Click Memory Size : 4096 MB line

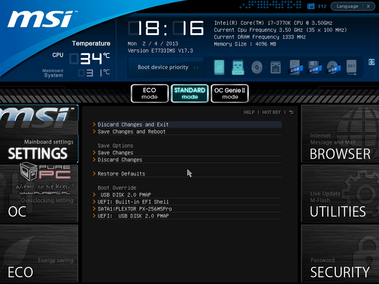(245, 44)
